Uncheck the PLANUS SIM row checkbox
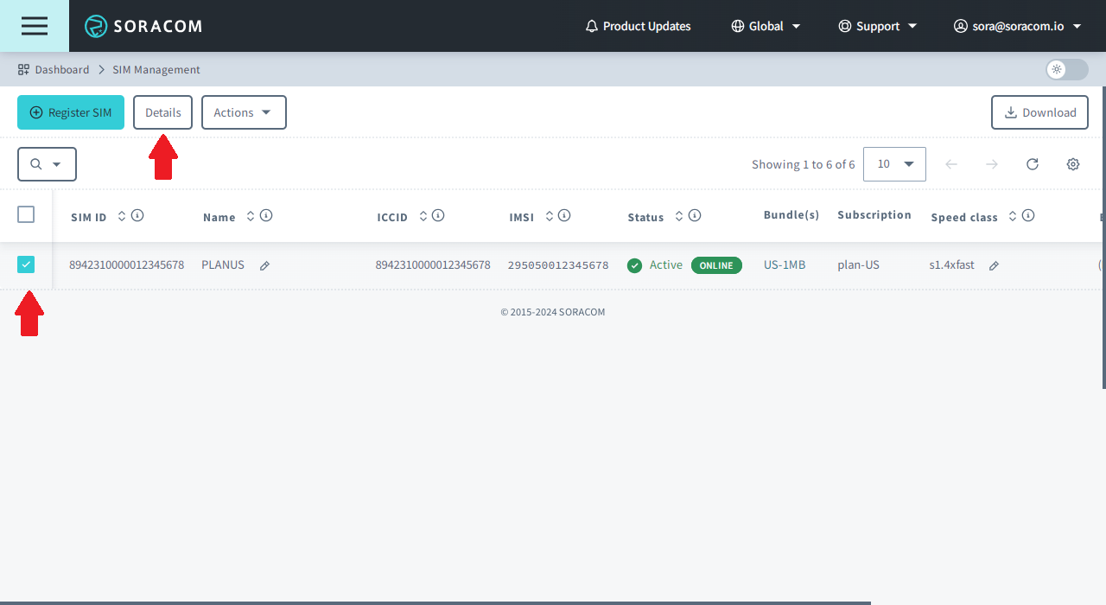 click(26, 265)
